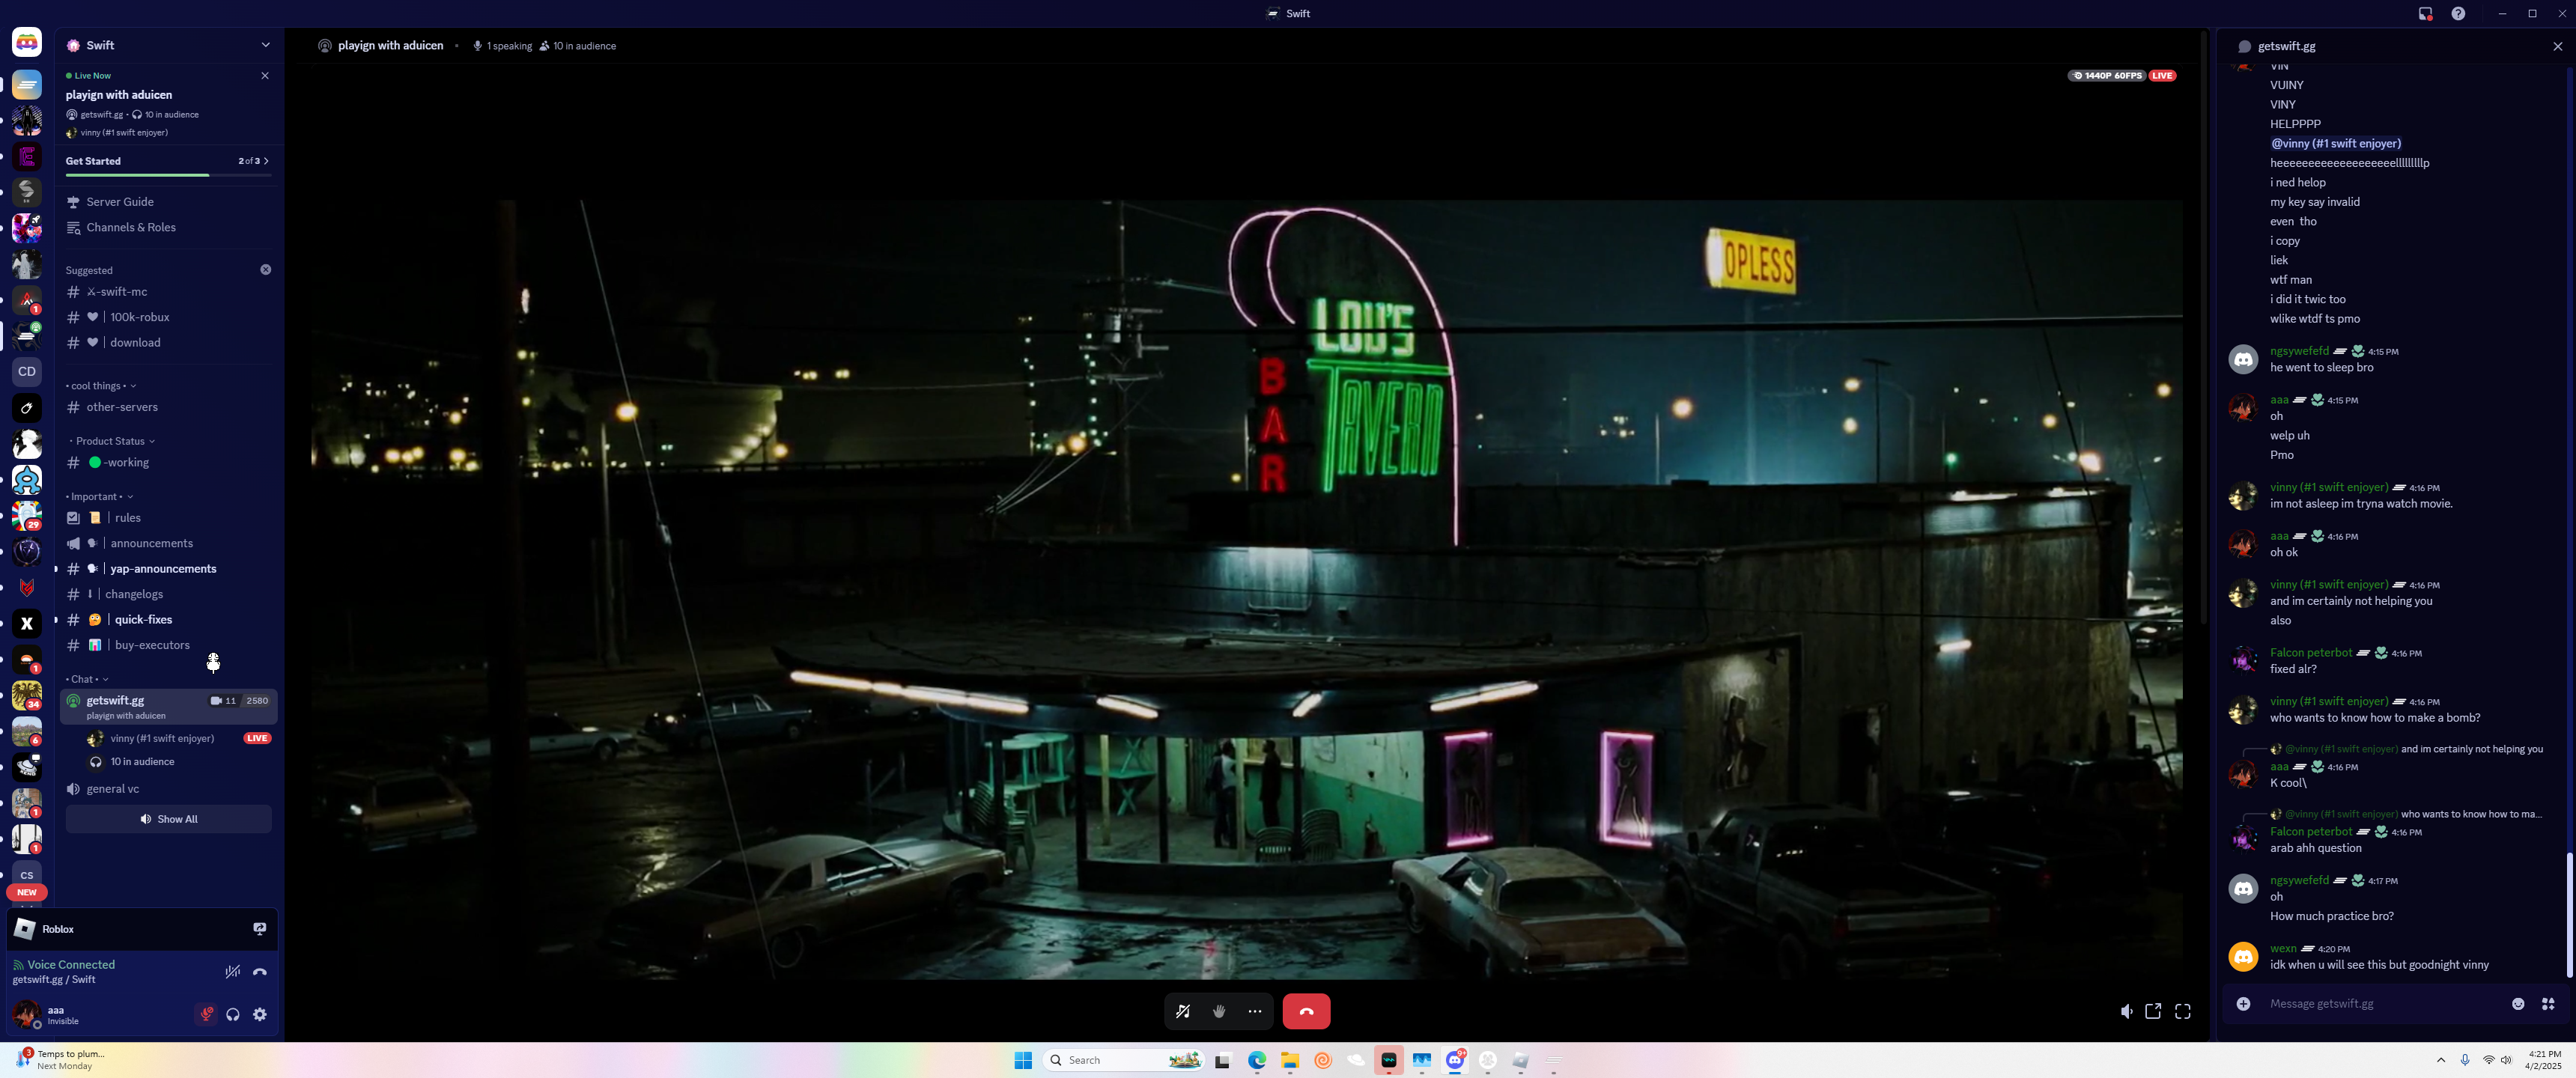Viewport: 2576px width, 1078px height.
Task: Click the plus attachment button in message box
Action: [x=2243, y=1003]
